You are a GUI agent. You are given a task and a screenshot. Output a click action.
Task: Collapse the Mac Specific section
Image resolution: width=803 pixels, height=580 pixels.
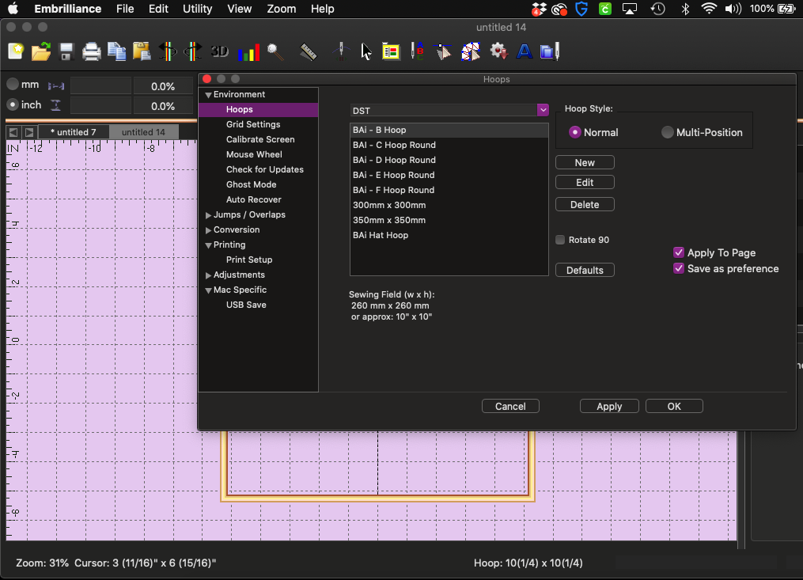(x=208, y=290)
